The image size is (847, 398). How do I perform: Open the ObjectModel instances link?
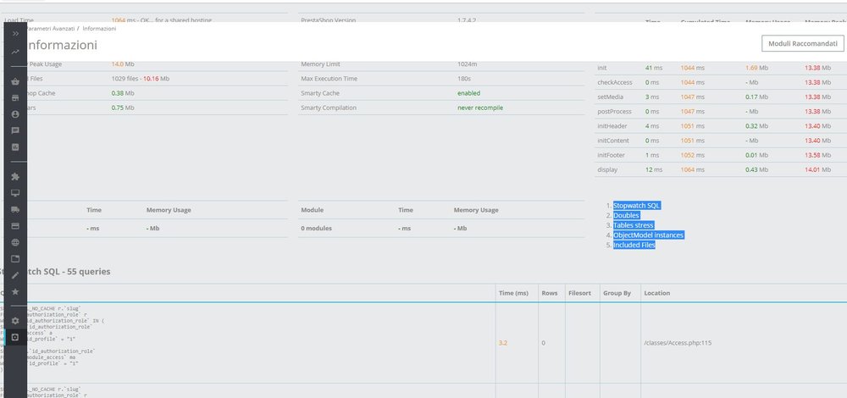click(648, 235)
